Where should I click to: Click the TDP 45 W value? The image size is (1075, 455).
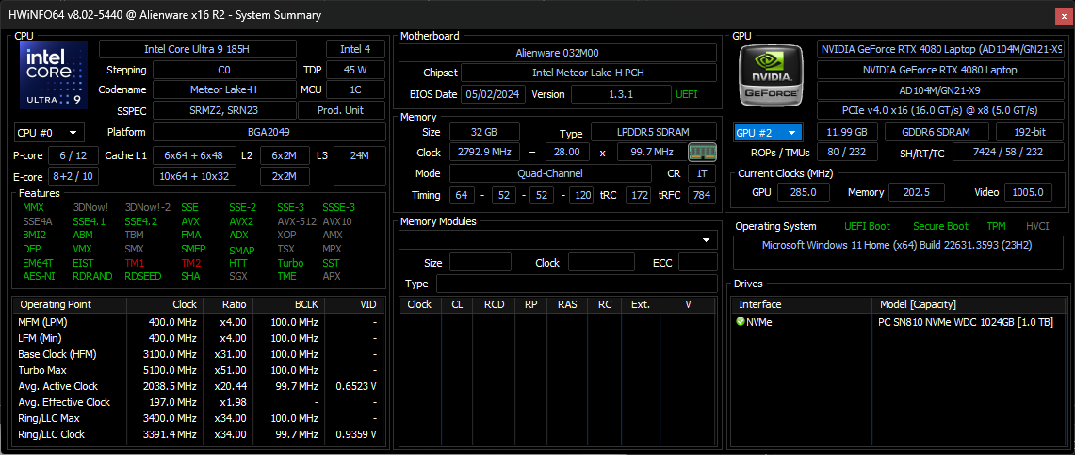(x=356, y=70)
